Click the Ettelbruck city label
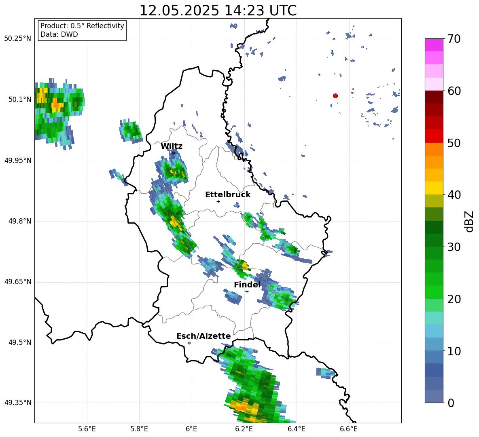This screenshot has width=479, height=437. 228,195
